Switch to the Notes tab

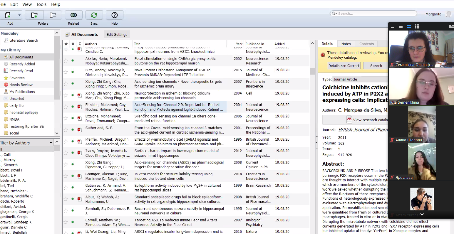(x=346, y=44)
